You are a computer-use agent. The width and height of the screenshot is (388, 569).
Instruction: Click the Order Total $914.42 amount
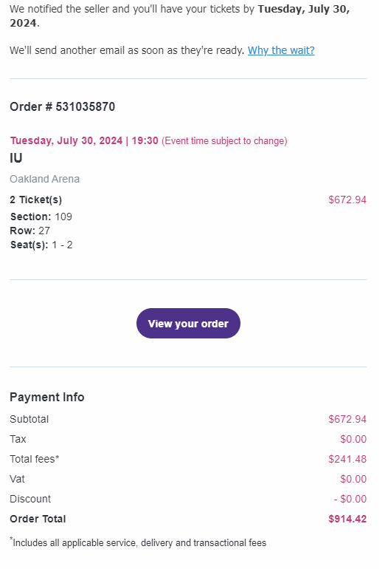[x=347, y=519]
